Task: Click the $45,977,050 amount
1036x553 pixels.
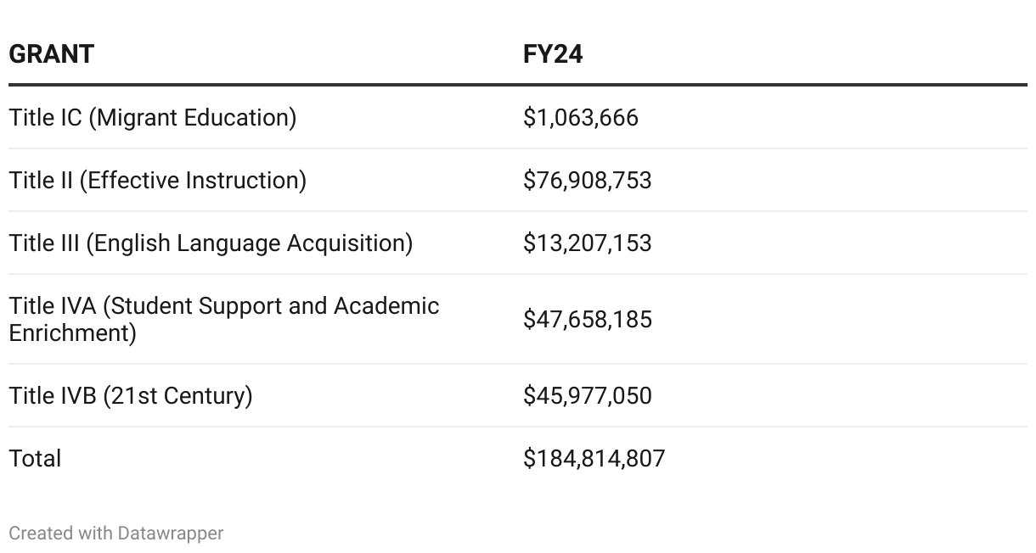Action: click(587, 395)
